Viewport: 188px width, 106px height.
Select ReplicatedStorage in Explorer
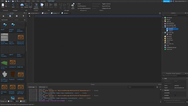click(171, 25)
